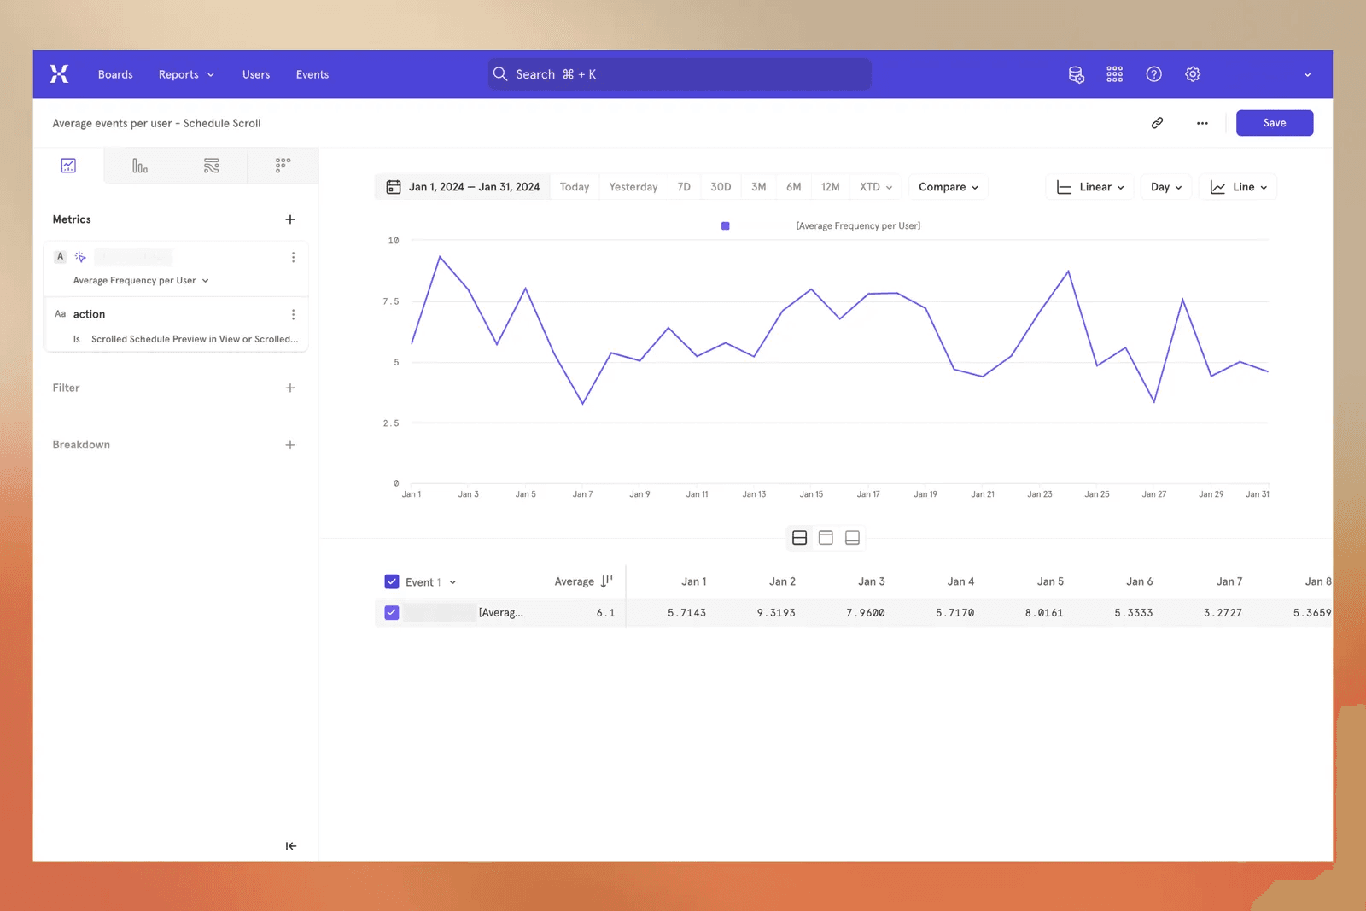This screenshot has height=911, width=1366.
Task: Click the event cursor icon in metric A
Action: (x=80, y=257)
